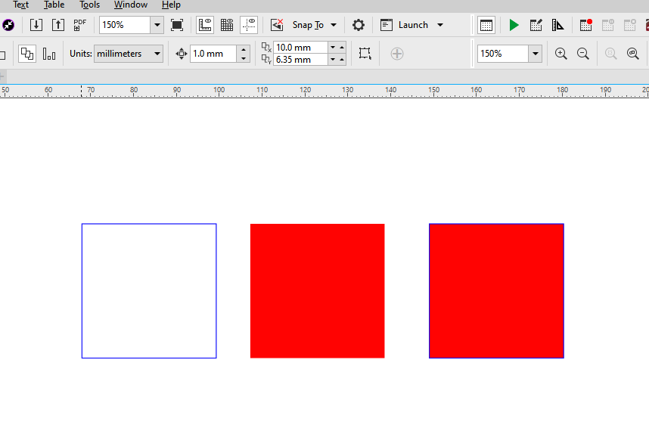The width and height of the screenshot is (649, 431).
Task: Open zoom level dropdown in zoom toolbar
Action: (536, 54)
